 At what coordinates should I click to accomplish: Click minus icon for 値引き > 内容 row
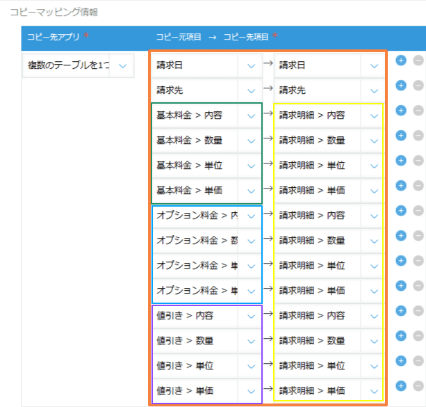tap(418, 311)
